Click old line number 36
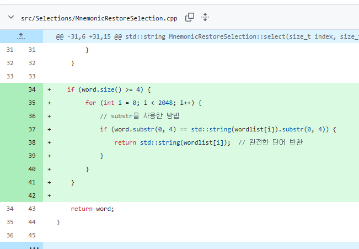The height and width of the screenshot is (249, 359). coord(10,235)
